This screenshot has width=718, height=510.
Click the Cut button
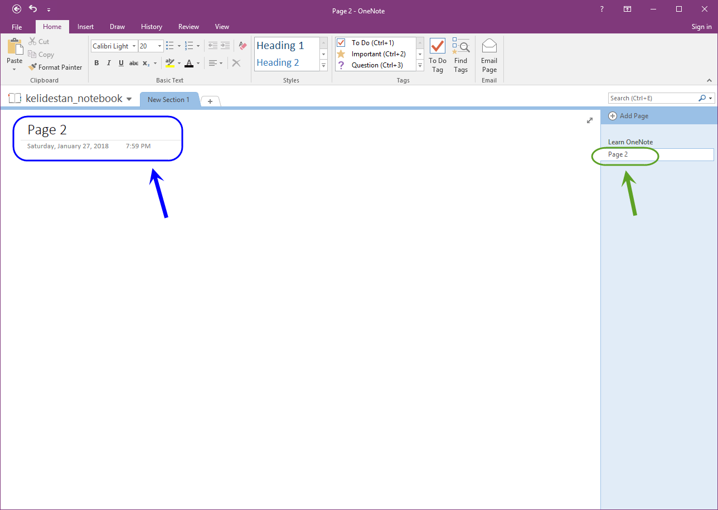(39, 42)
